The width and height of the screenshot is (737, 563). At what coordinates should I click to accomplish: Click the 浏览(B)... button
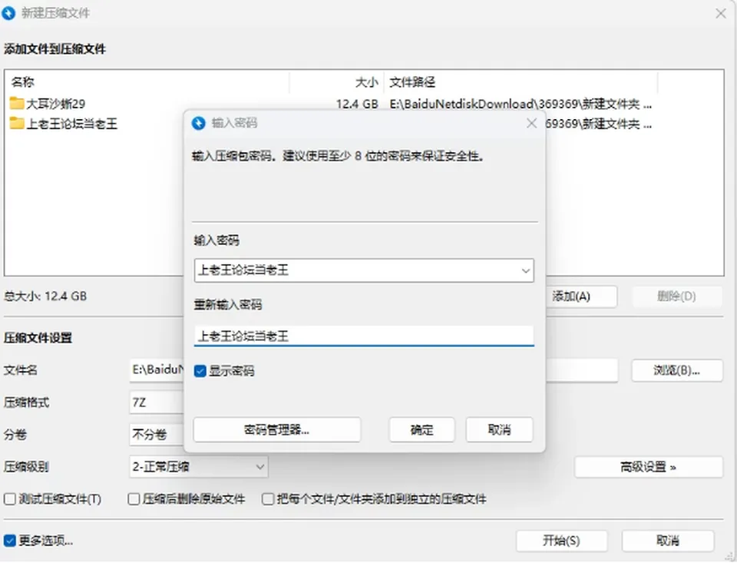[x=677, y=370]
